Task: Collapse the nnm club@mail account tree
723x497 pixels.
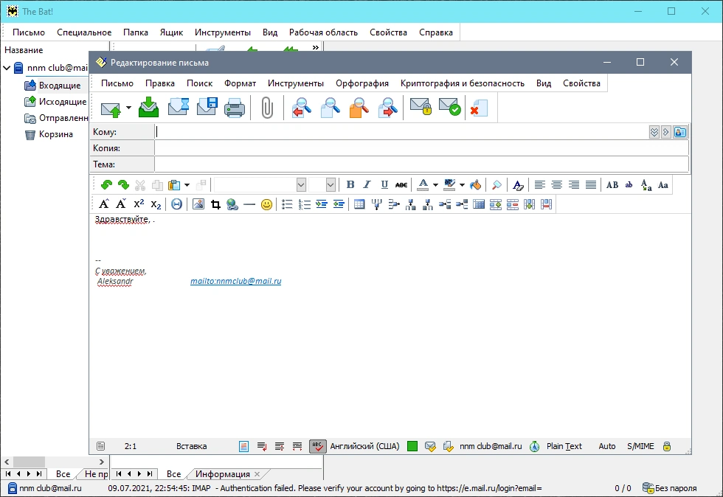Action: [7, 68]
